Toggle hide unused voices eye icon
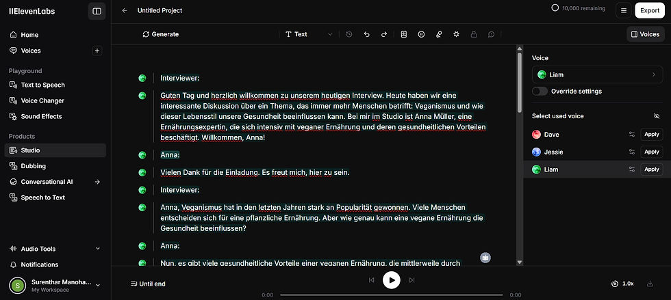 [x=657, y=115]
